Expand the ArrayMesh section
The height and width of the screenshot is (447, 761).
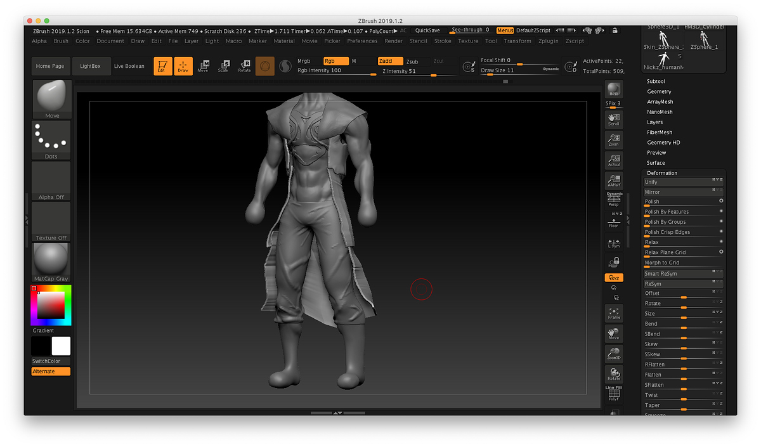660,101
